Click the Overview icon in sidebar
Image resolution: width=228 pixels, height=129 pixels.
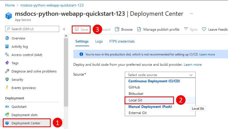(x=7, y=38)
